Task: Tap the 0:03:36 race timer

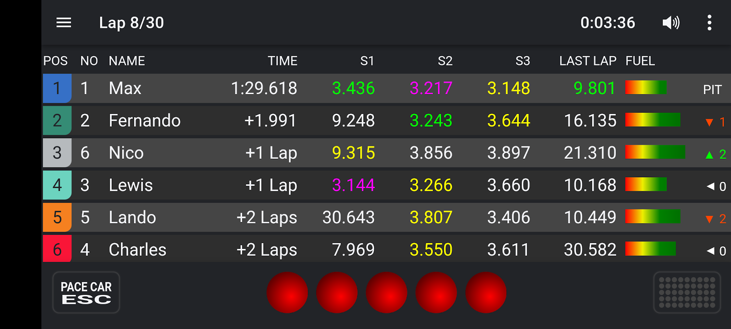Action: (x=608, y=23)
